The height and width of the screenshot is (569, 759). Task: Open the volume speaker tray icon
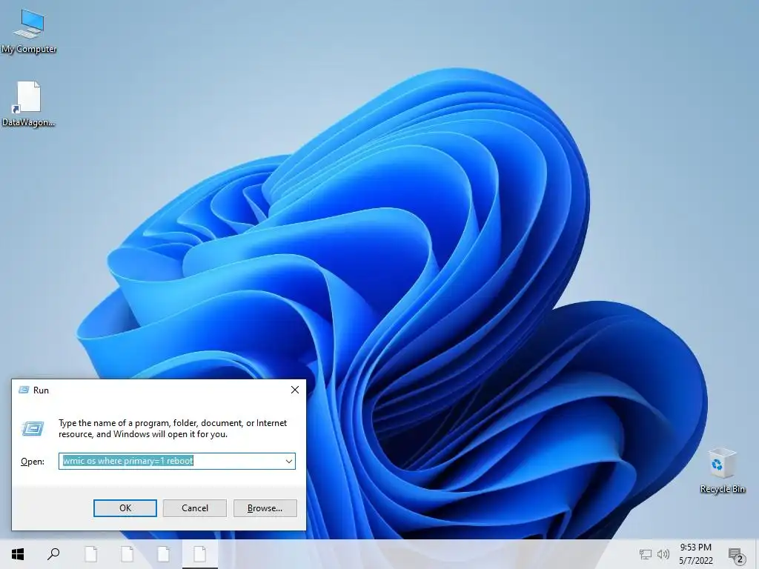663,554
